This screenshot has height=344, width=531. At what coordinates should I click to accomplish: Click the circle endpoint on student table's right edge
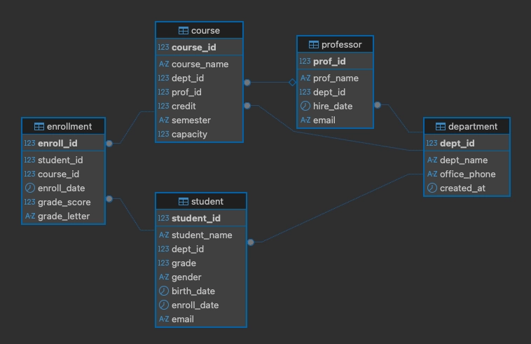[x=251, y=242]
